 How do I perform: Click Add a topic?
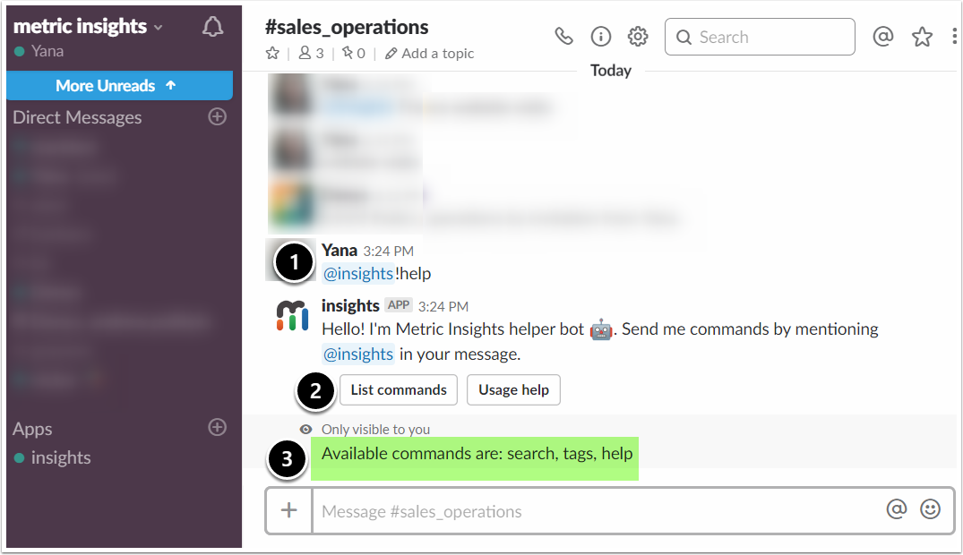(430, 54)
